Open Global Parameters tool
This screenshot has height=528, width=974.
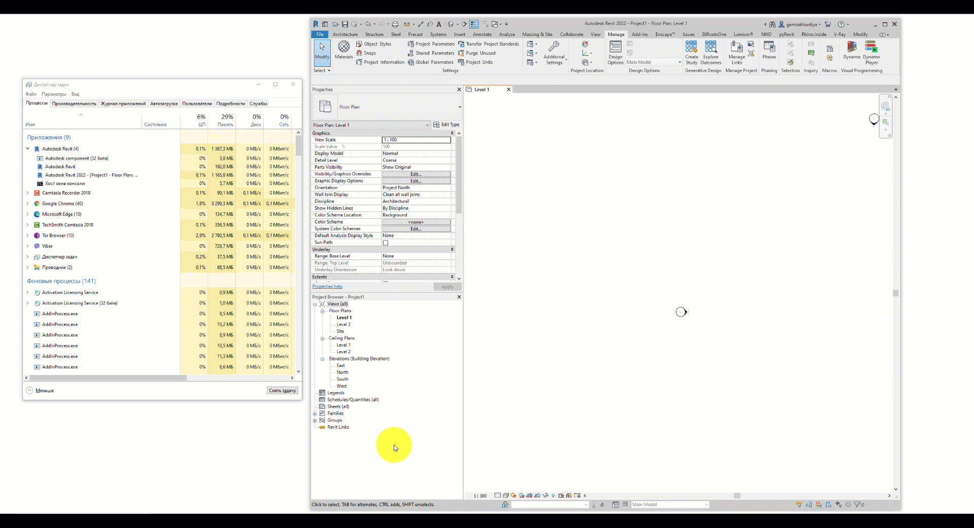(431, 62)
